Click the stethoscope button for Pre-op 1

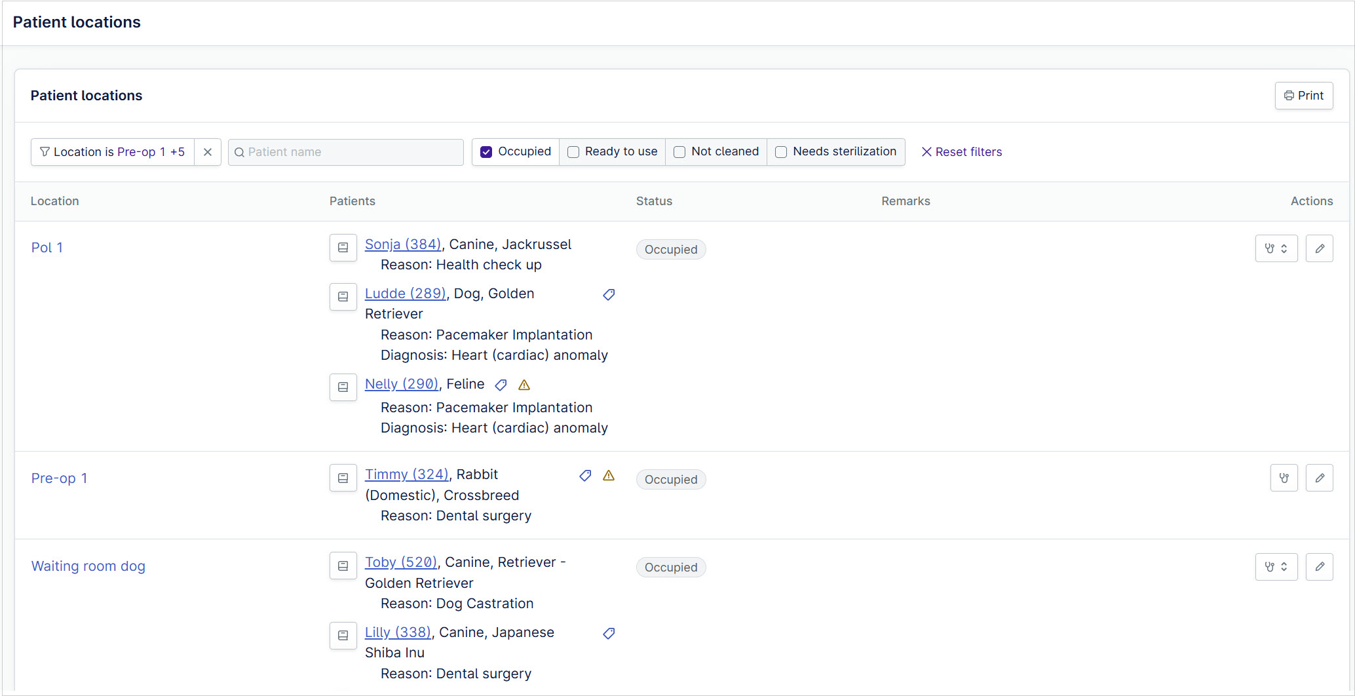coord(1284,478)
